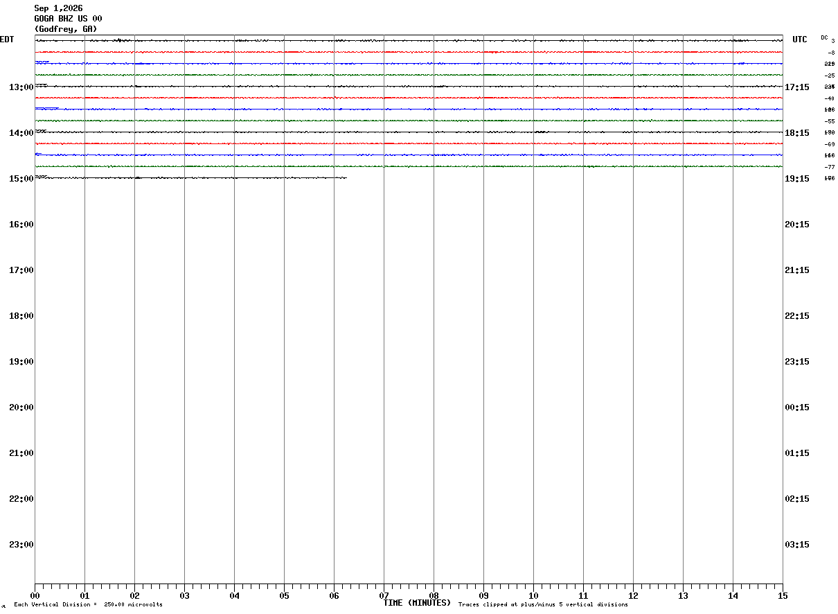The image size is (838, 614).
Task: Click the DC offset column header
Action: 825,37
